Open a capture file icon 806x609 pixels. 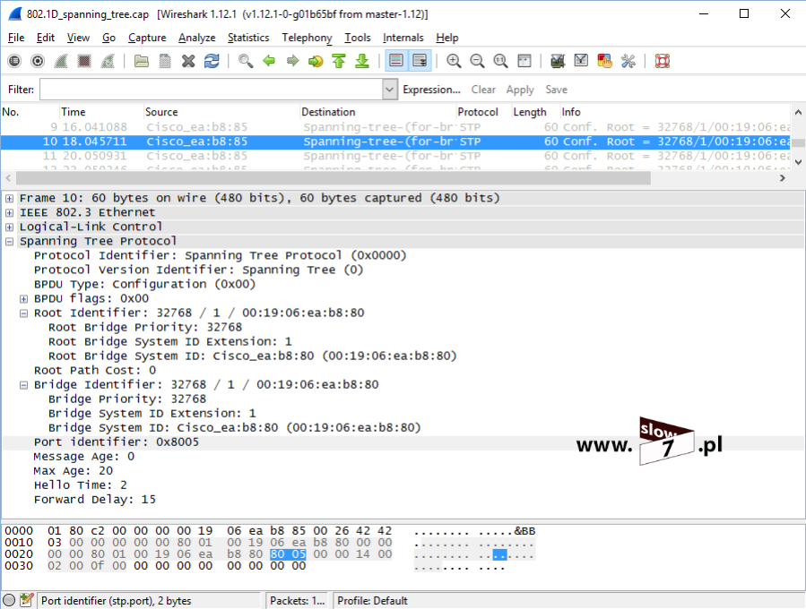point(142,61)
